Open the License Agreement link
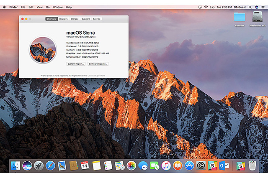Screen dimensions: 268x178 pyautogui.click(x=96, y=76)
